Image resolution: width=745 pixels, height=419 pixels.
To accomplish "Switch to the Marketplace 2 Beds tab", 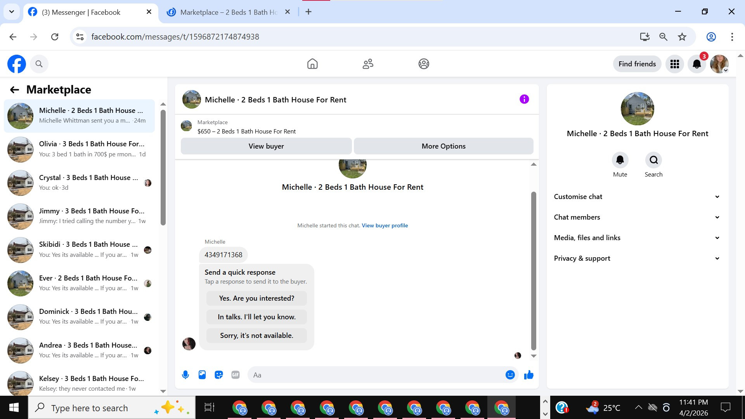I will point(229,12).
